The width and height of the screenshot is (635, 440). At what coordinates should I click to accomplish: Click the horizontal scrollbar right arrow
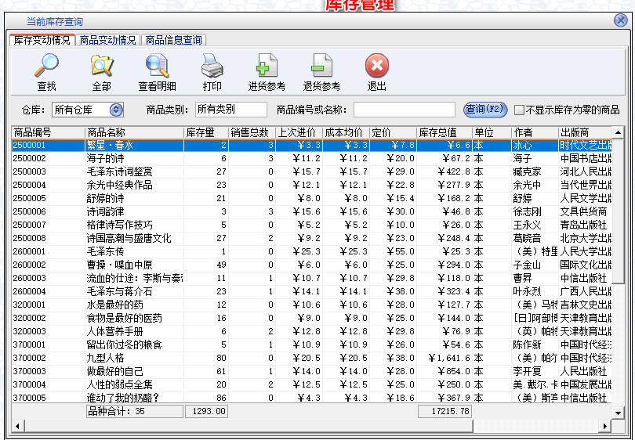[x=604, y=426]
